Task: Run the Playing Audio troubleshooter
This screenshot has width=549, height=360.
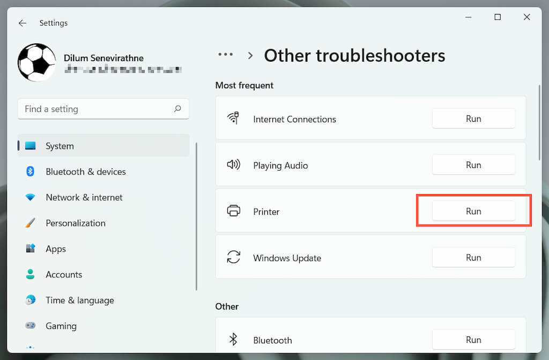Action: tap(473, 165)
